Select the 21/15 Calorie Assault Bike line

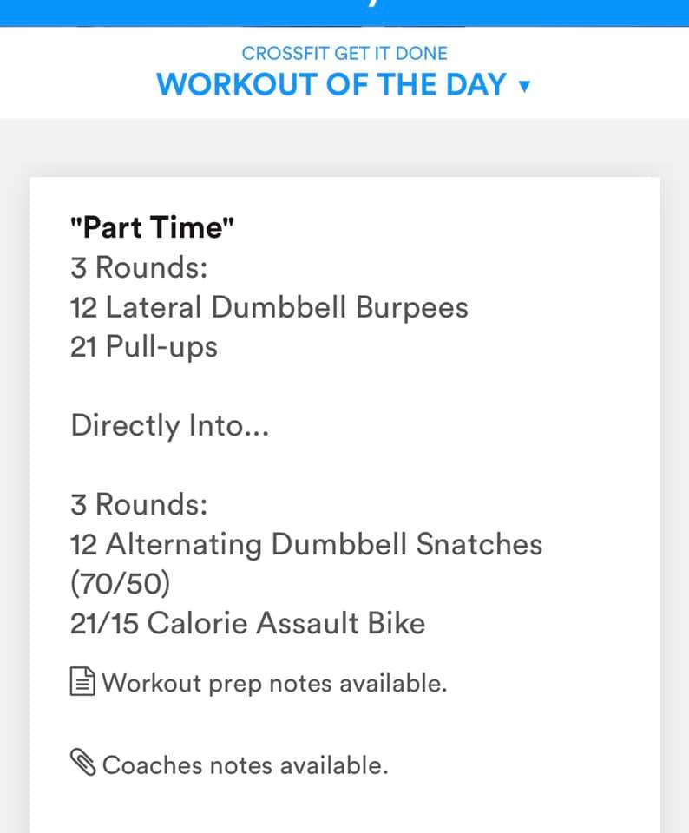248,623
